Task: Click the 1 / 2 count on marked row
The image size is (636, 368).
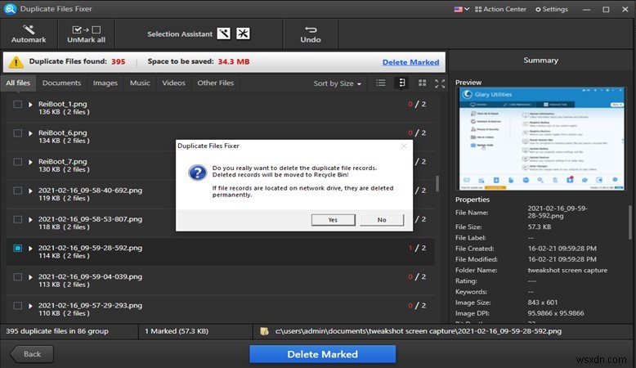Action: click(417, 248)
